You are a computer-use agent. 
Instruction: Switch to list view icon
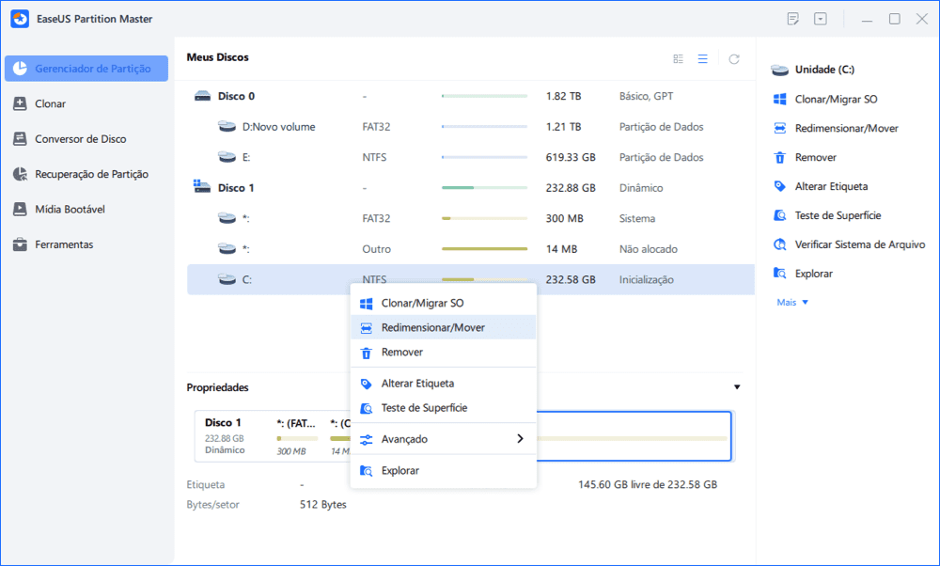(x=702, y=58)
